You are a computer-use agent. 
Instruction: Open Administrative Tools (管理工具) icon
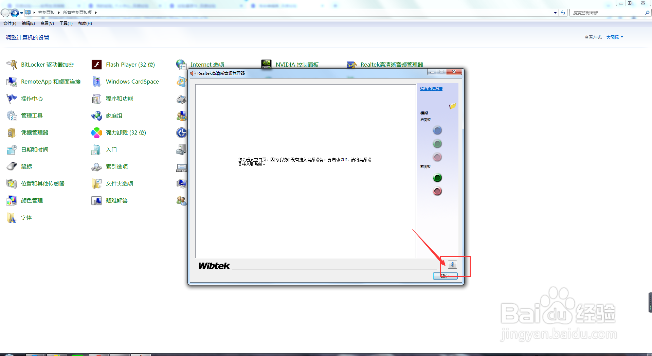click(12, 115)
